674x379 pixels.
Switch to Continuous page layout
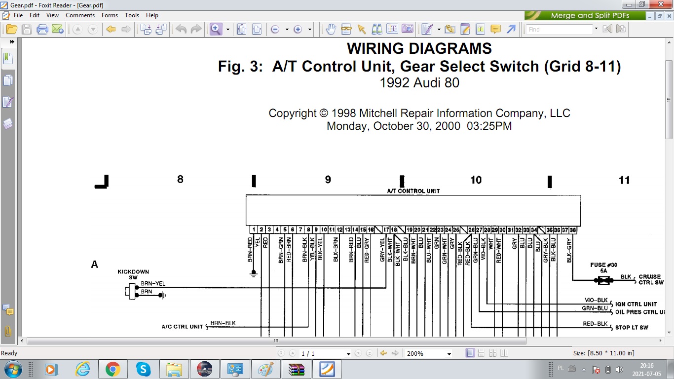481,353
